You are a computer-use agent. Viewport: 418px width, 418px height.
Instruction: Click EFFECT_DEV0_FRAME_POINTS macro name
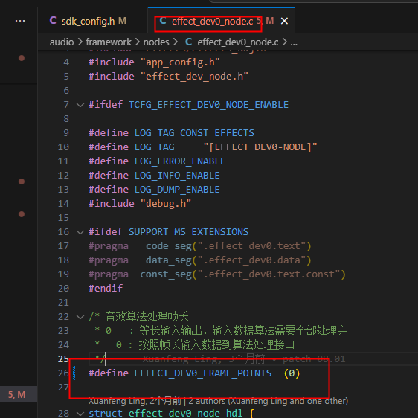click(203, 373)
